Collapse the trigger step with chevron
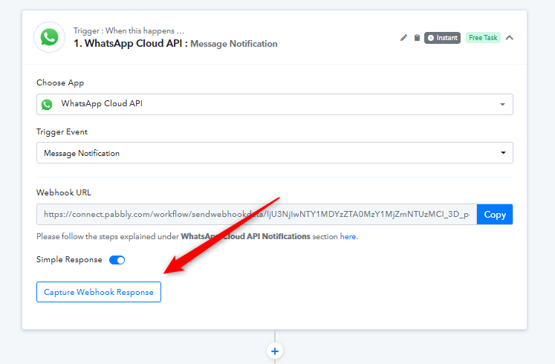 click(x=510, y=37)
